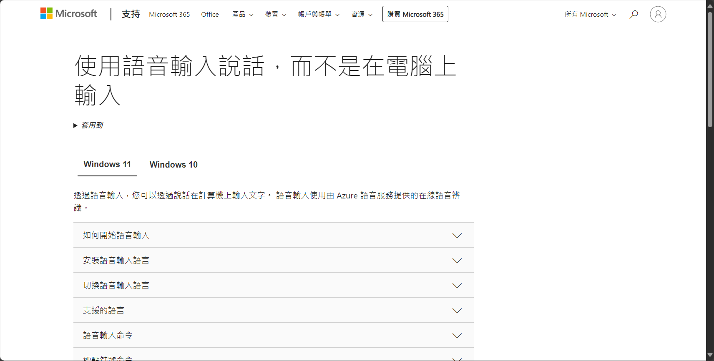This screenshot has height=361, width=714.
Task: Click the Microsoft logo
Action: coord(68,14)
